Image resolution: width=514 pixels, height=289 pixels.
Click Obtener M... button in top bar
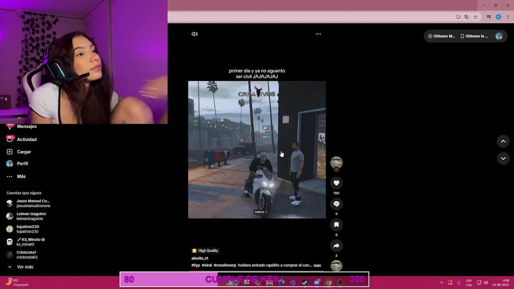click(x=442, y=36)
